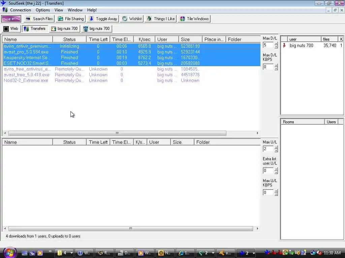Sort uploads by Folder column header
The width and height of the screenshot is (345, 258).
[x=227, y=142]
